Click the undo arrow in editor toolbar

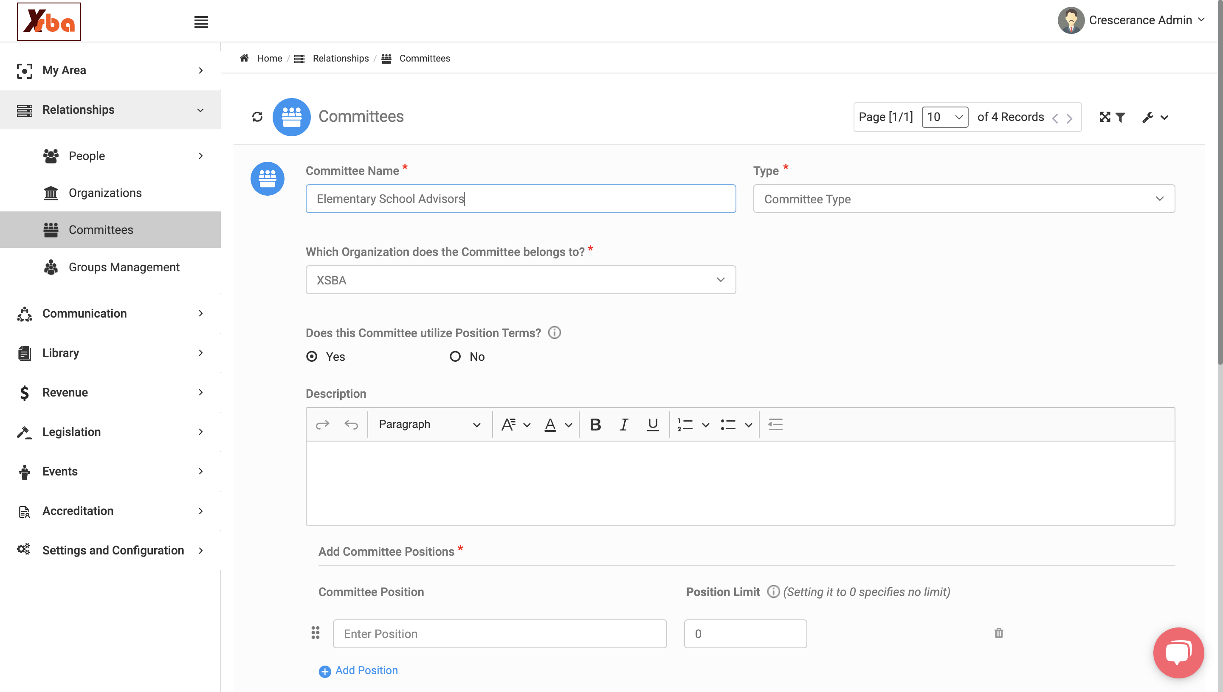(x=351, y=425)
